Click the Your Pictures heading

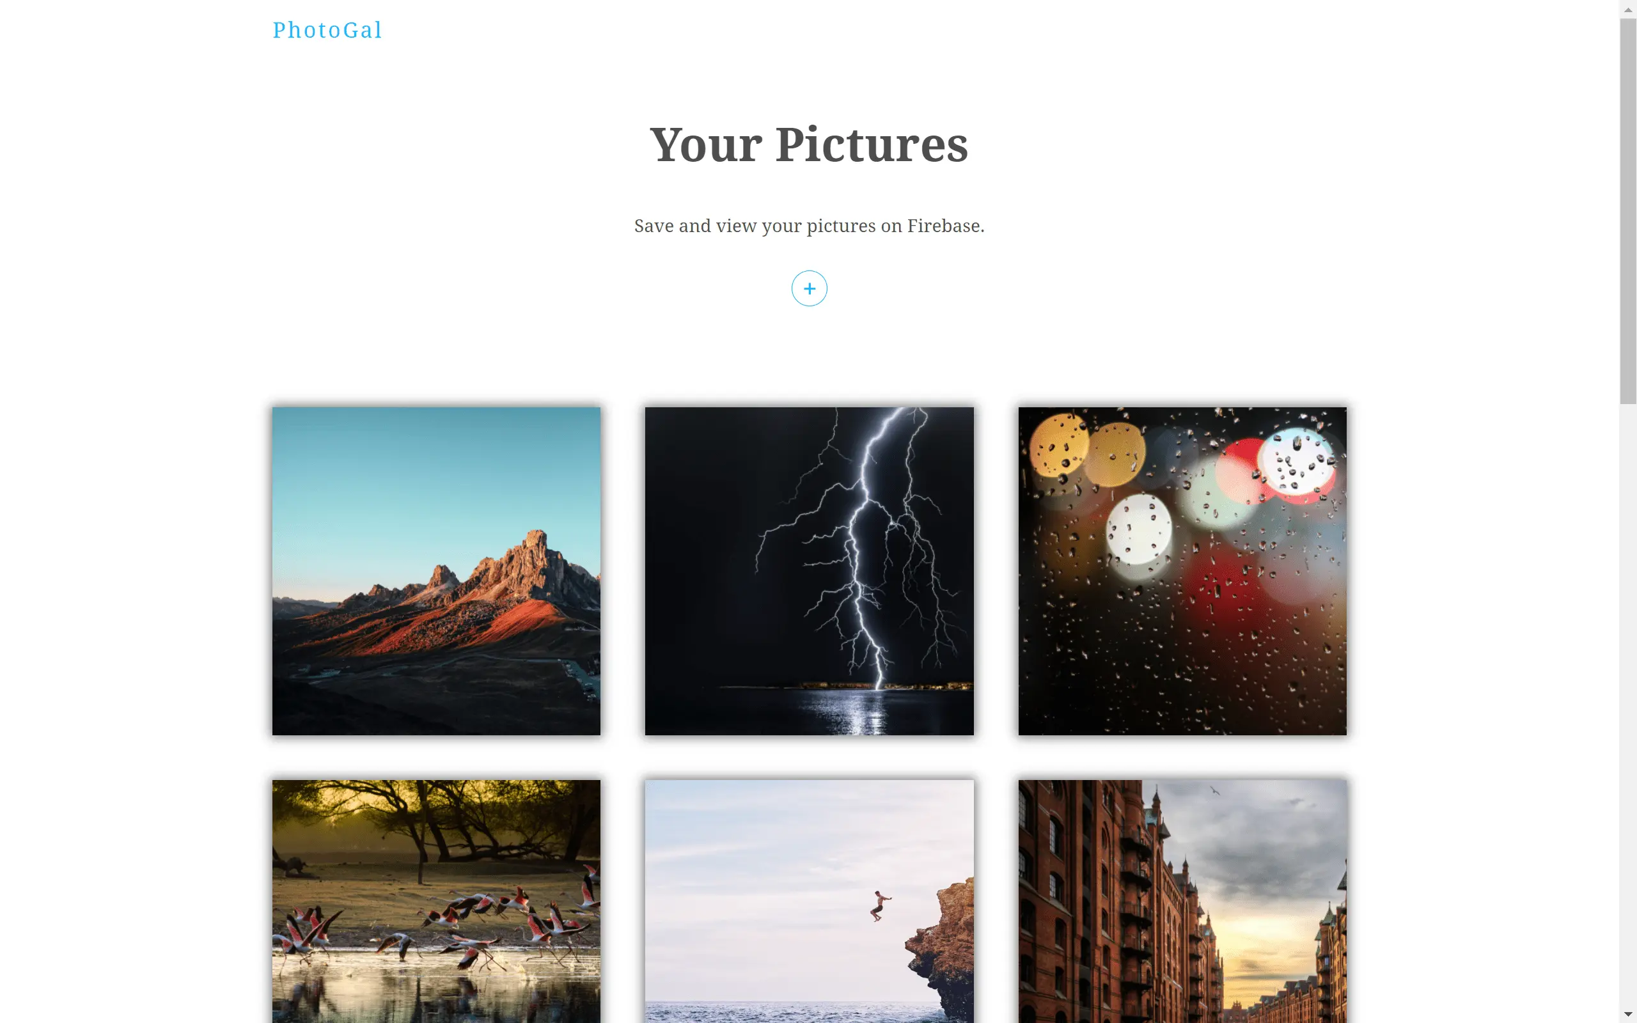click(x=809, y=144)
